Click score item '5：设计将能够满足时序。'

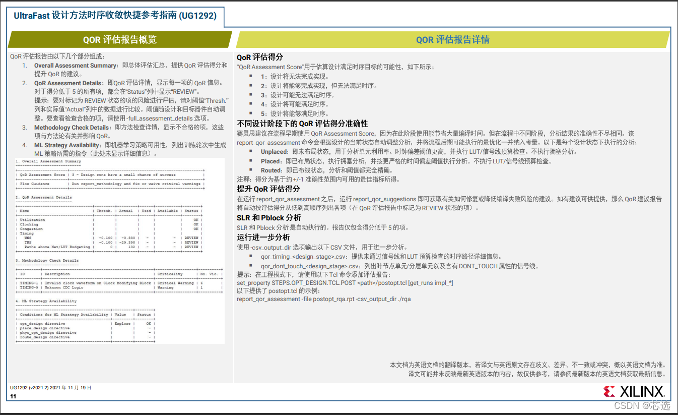coord(295,113)
